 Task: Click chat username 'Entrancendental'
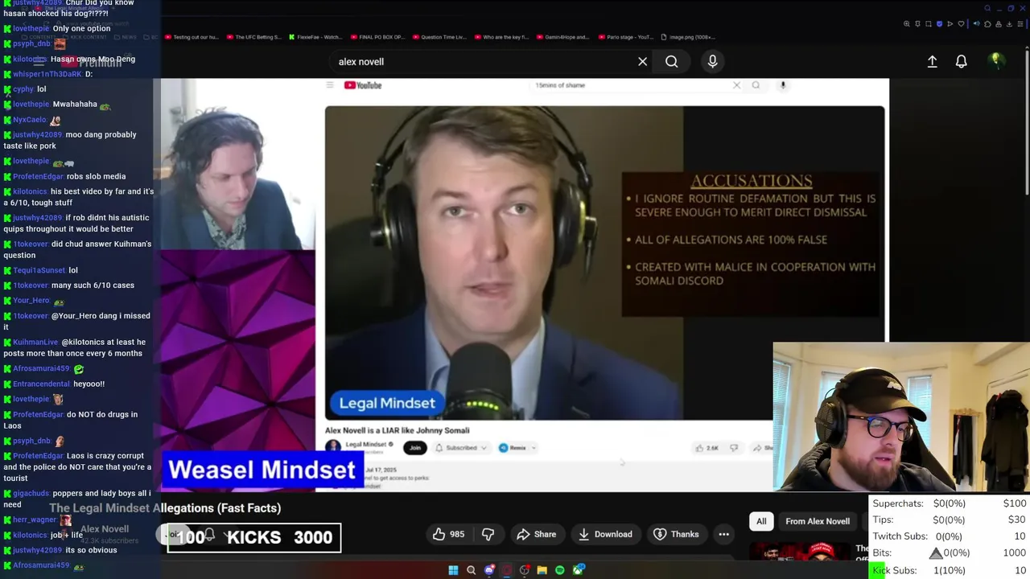coord(41,384)
